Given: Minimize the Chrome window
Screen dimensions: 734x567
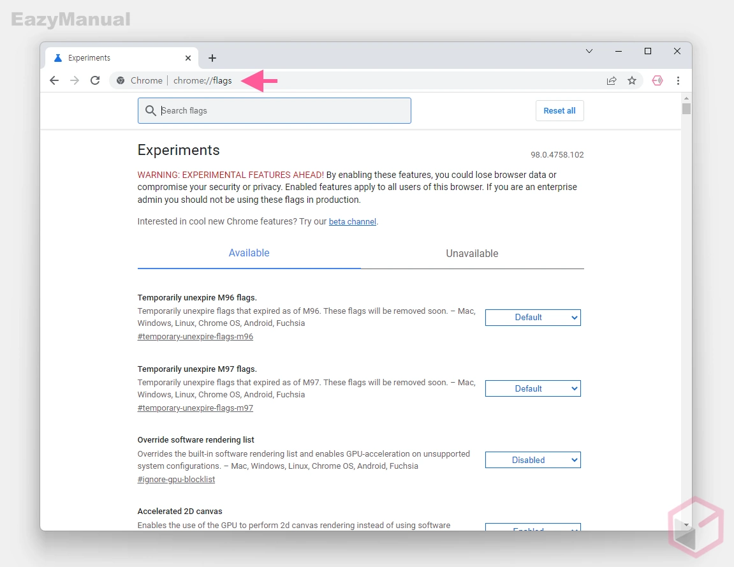Looking at the screenshot, I should 619,51.
